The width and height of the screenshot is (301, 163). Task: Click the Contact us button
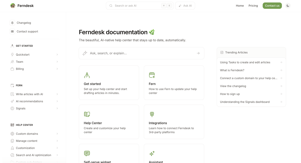(272, 6)
